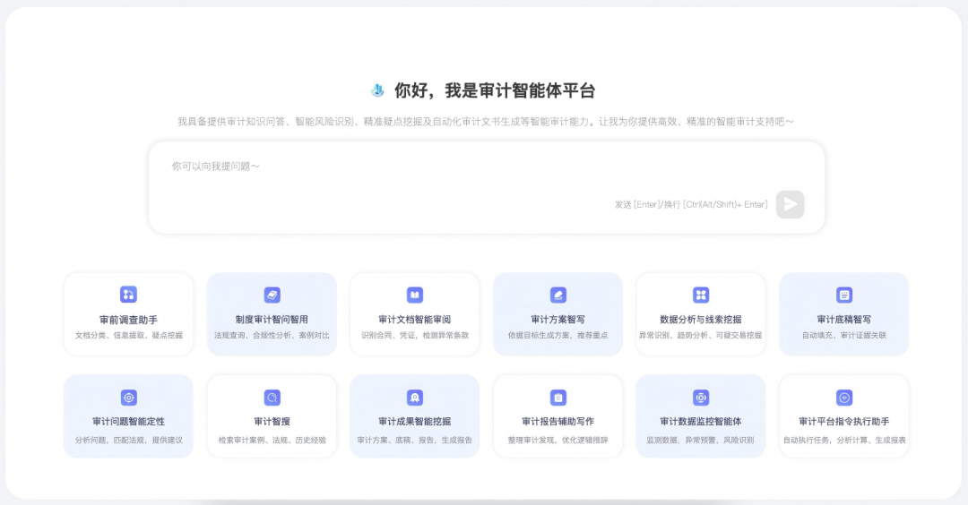Open the 制度审计智问智用 title
968x505 pixels.
coord(272,320)
